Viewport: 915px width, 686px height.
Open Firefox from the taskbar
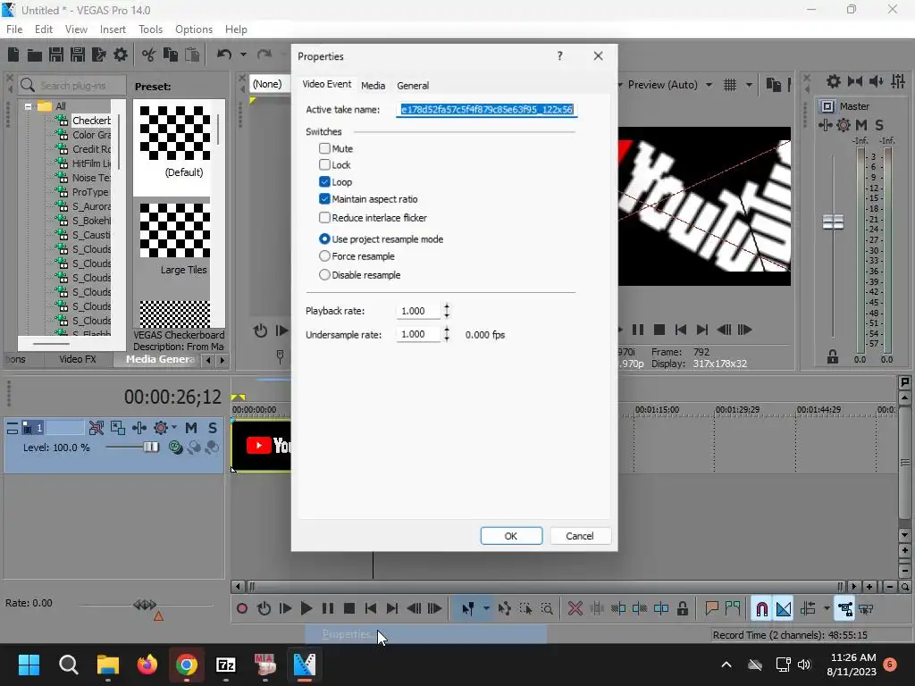[x=147, y=665]
